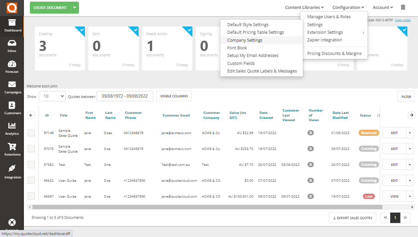The height and width of the screenshot is (237, 418).
Task: Expand the Extension Settings submenu
Action: tap(325, 32)
